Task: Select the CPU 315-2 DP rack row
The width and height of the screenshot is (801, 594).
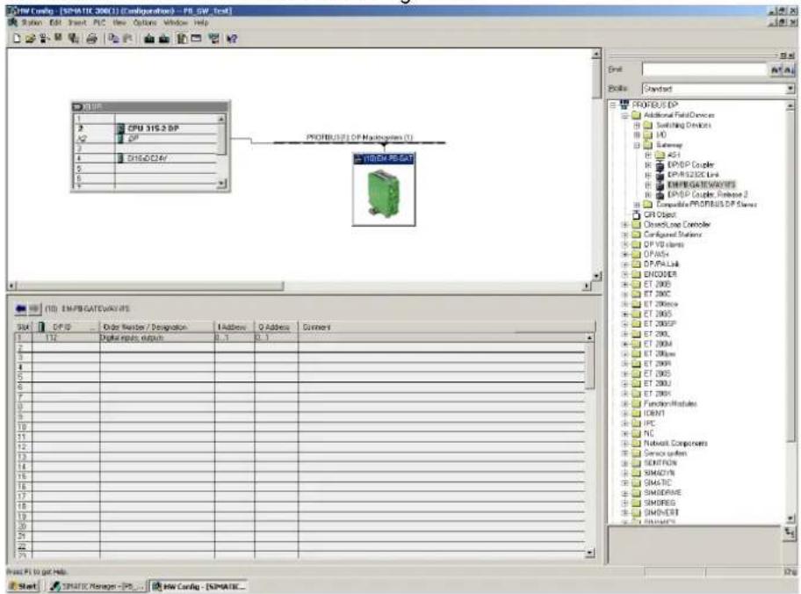Action: coord(146,128)
